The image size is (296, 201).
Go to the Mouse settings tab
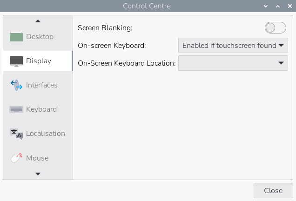[x=37, y=158]
